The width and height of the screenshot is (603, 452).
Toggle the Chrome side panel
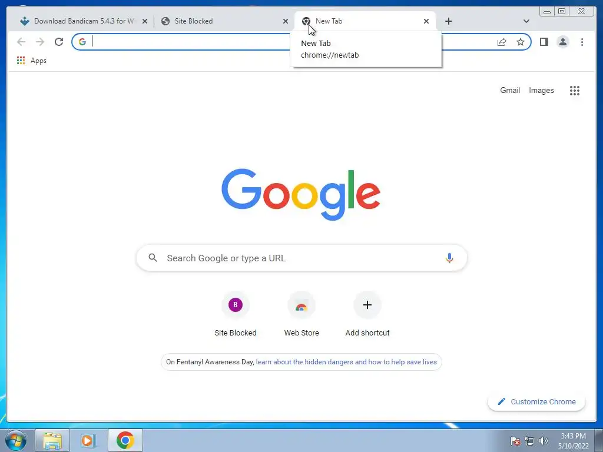(x=544, y=42)
